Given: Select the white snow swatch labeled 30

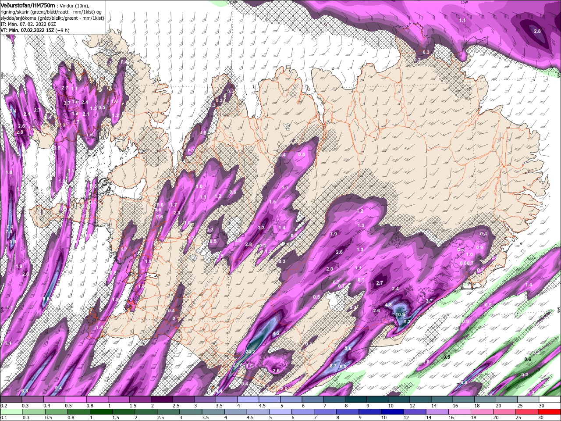Looking at the screenshot, I should tap(550, 400).
